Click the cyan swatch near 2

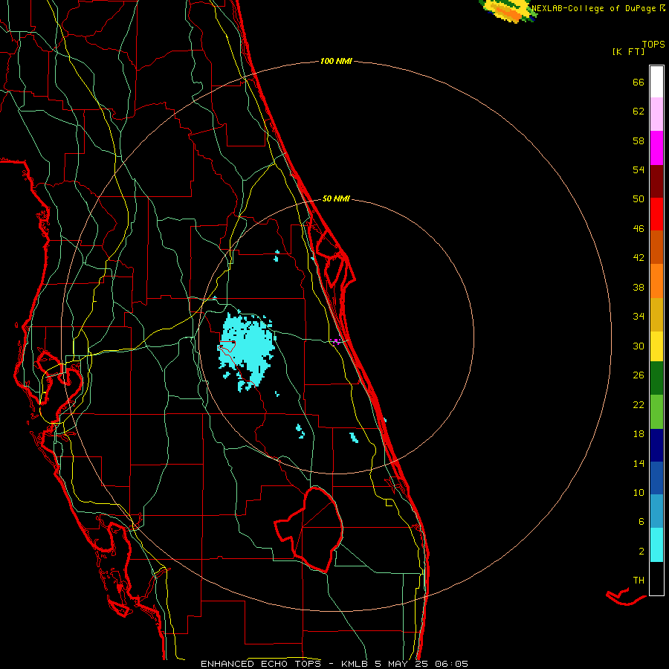point(656,545)
